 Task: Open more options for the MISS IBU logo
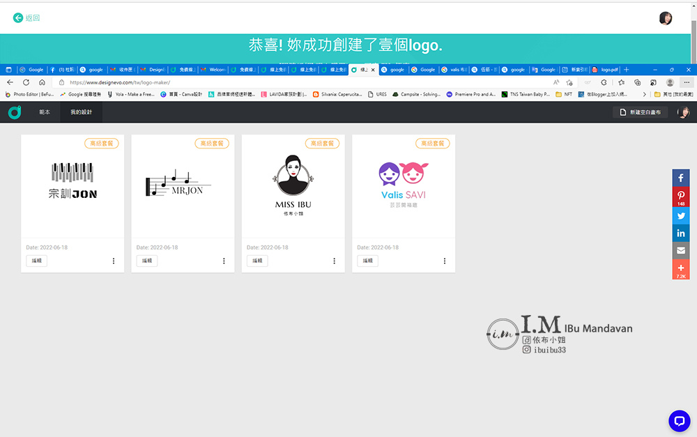coord(334,261)
